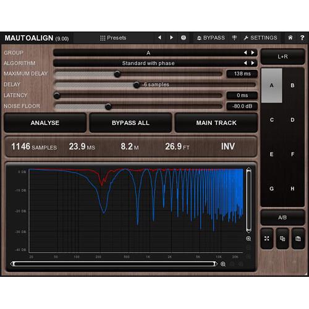
Task: Switch to next algorithm with right arrow
Action: pos(253,63)
